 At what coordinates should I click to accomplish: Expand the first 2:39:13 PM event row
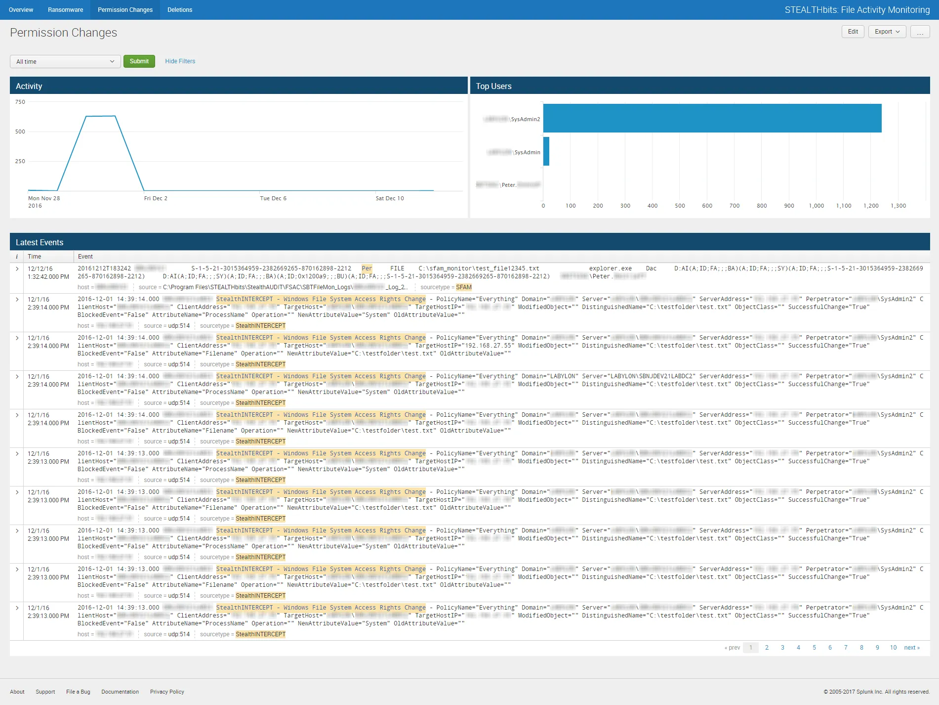pos(17,454)
